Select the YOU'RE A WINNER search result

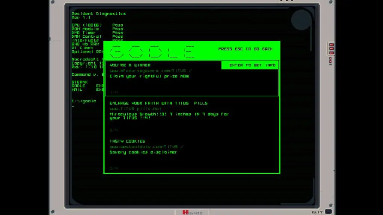(192, 78)
